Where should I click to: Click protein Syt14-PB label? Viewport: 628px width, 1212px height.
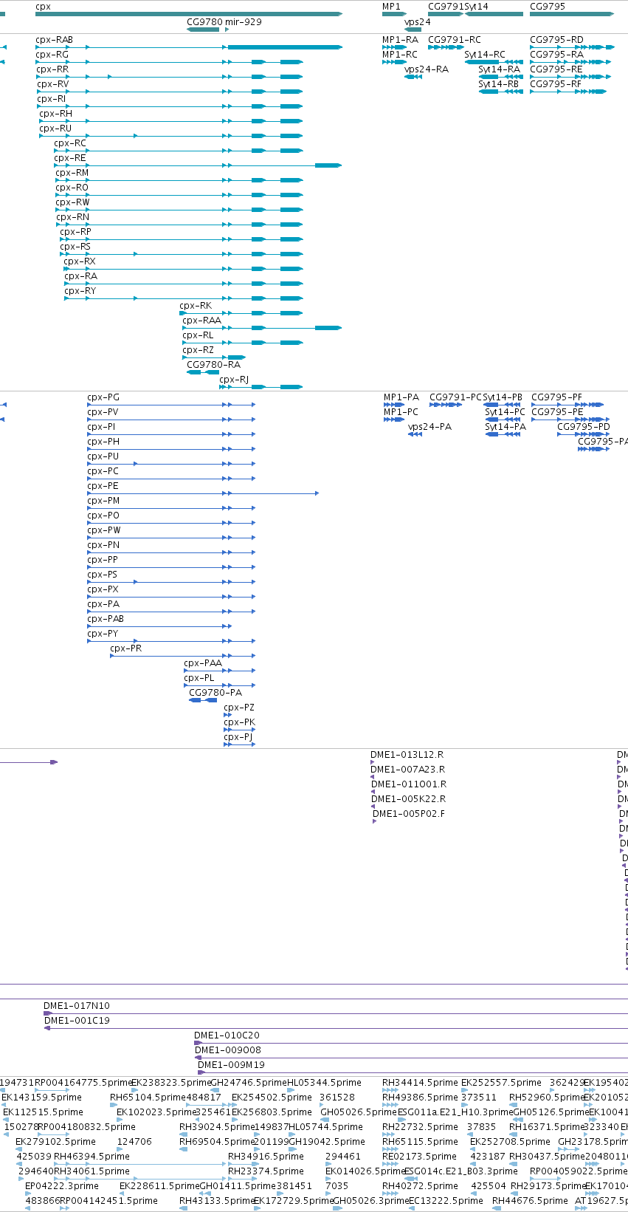coord(503,397)
